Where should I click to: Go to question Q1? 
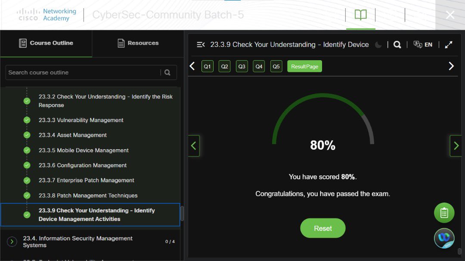pos(207,66)
